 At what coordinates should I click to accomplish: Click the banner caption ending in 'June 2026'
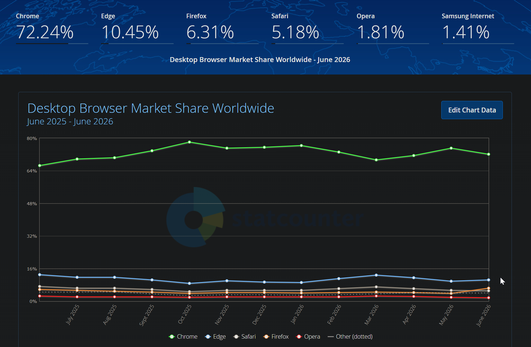(x=260, y=60)
